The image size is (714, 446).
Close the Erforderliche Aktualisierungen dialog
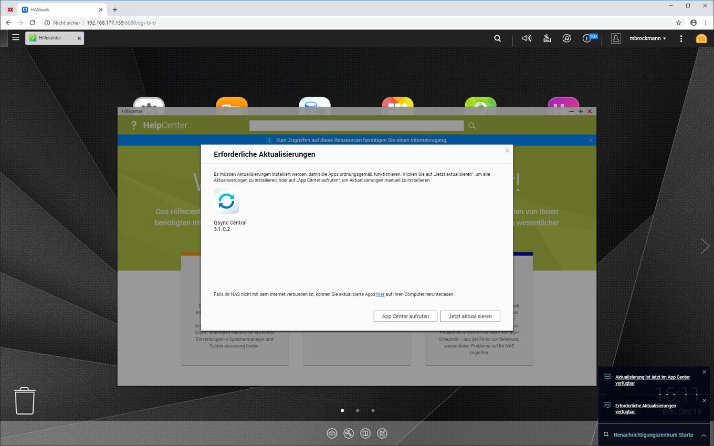[507, 151]
